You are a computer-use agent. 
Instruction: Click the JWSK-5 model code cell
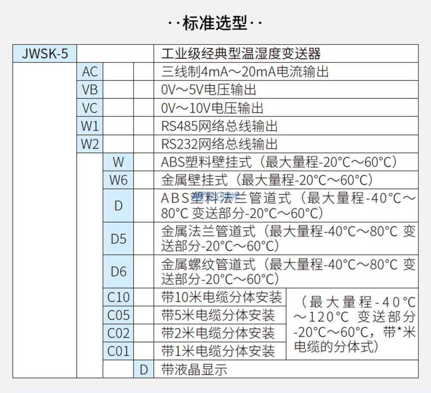pos(45,54)
